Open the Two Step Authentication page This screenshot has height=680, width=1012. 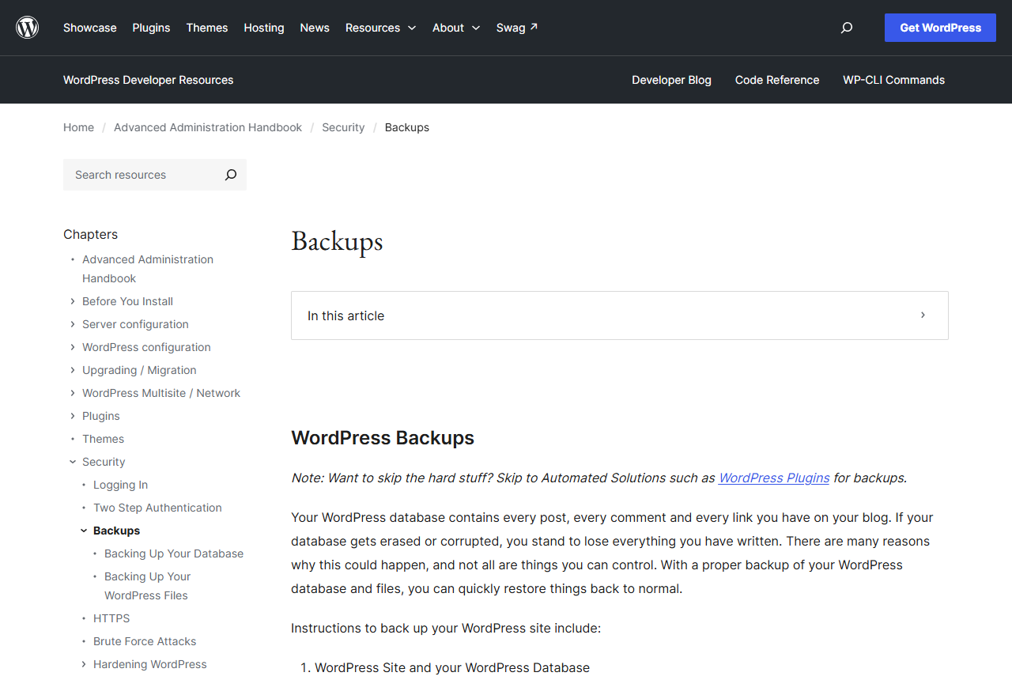tap(157, 508)
